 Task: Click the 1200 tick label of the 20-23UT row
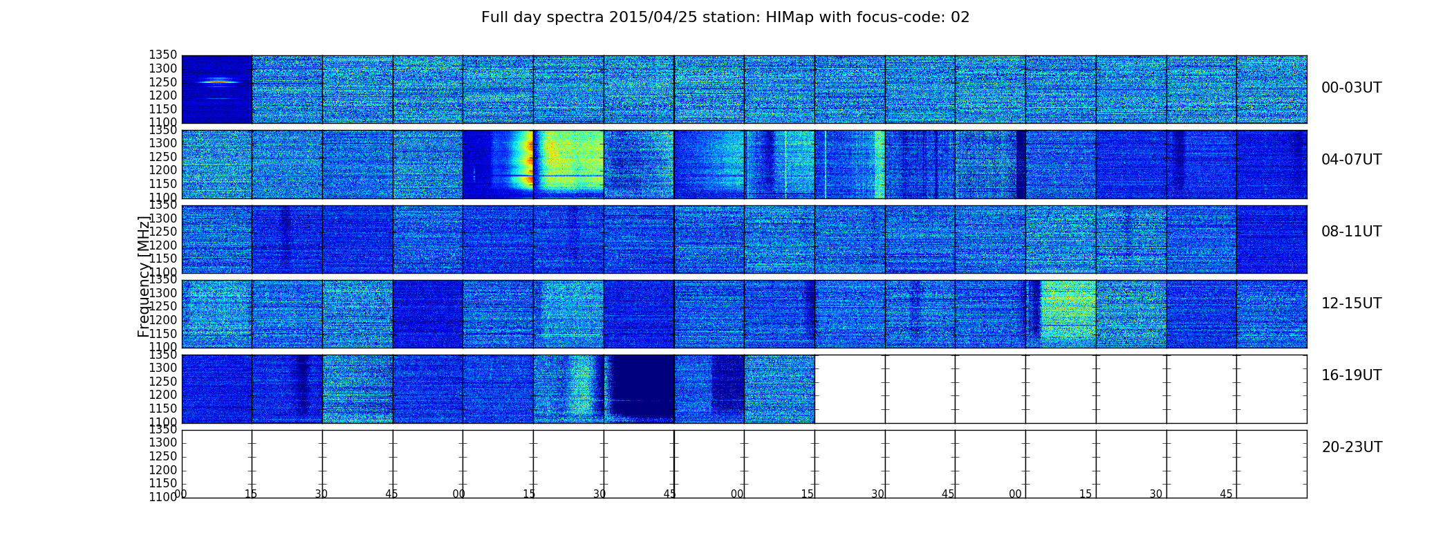163,470
